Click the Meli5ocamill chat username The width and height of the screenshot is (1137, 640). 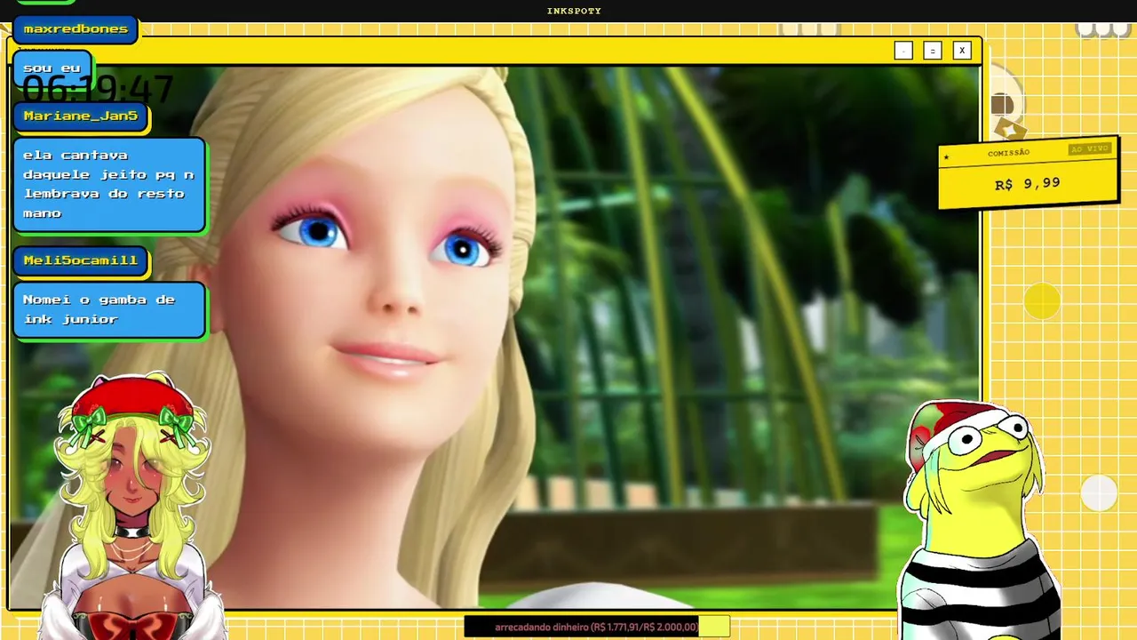(x=81, y=260)
